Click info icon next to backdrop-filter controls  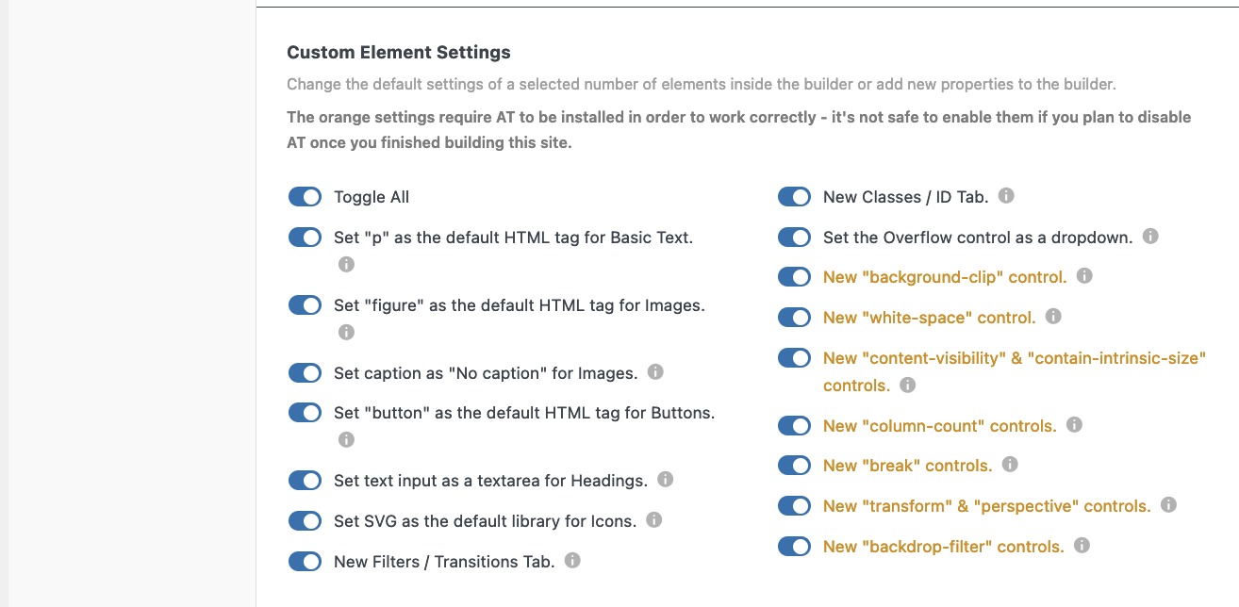(1082, 545)
